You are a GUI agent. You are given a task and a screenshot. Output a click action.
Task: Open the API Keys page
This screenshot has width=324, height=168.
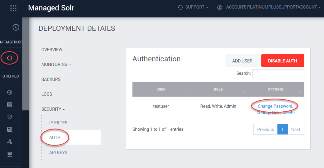click(x=58, y=152)
